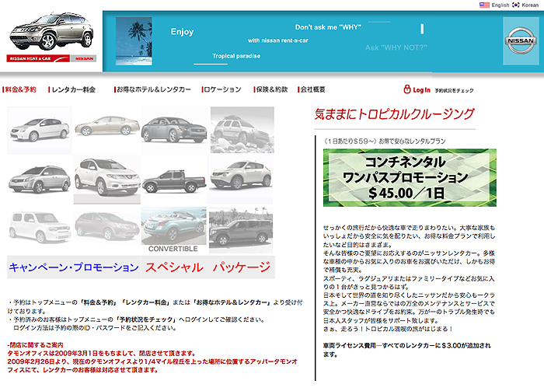This screenshot has width=544, height=391.
Task: Select the dark gray Maxima sedan thumbnail
Action: [x=174, y=130]
